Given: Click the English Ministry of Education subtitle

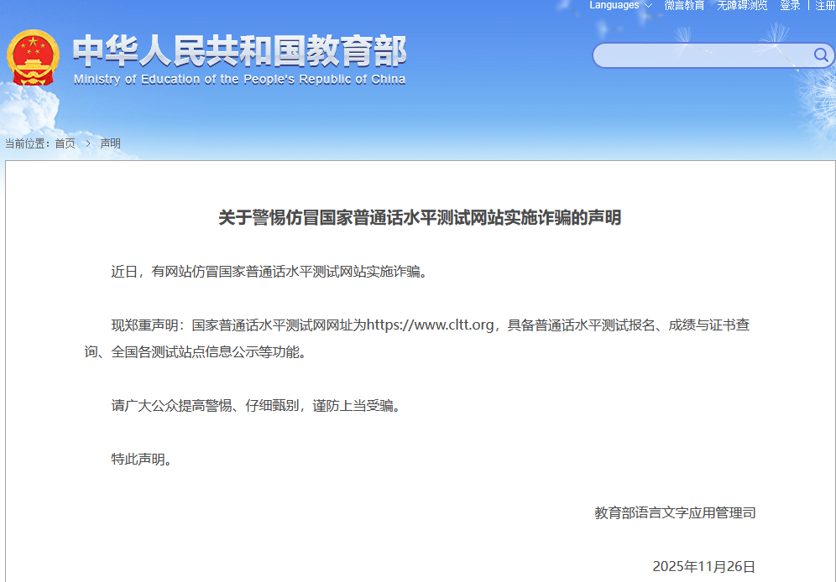Looking at the screenshot, I should tap(239, 80).
